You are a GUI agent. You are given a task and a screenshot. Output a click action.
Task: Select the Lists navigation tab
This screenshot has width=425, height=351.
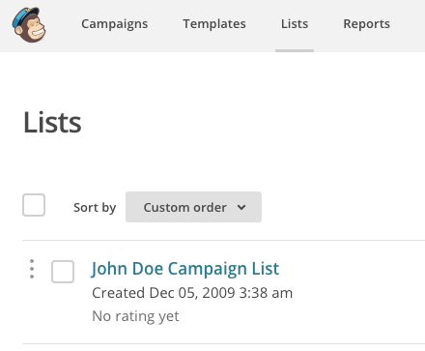[295, 24]
